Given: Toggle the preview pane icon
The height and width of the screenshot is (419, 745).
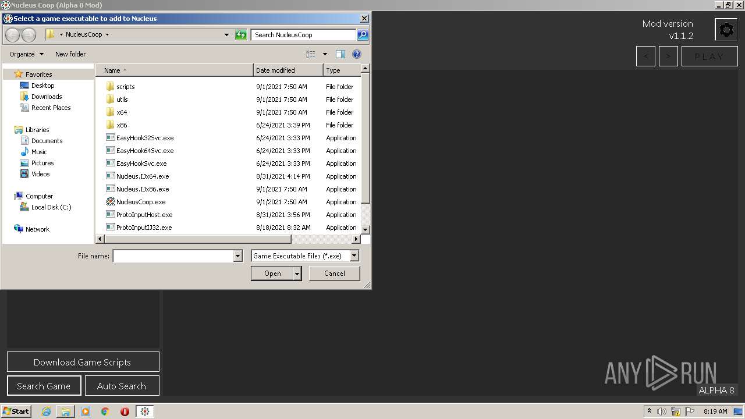Looking at the screenshot, I should 340,54.
